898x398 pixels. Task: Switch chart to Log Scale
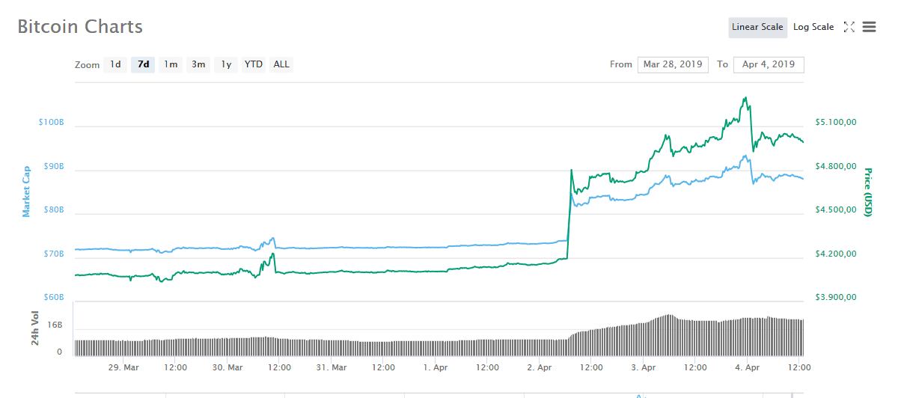(x=813, y=27)
